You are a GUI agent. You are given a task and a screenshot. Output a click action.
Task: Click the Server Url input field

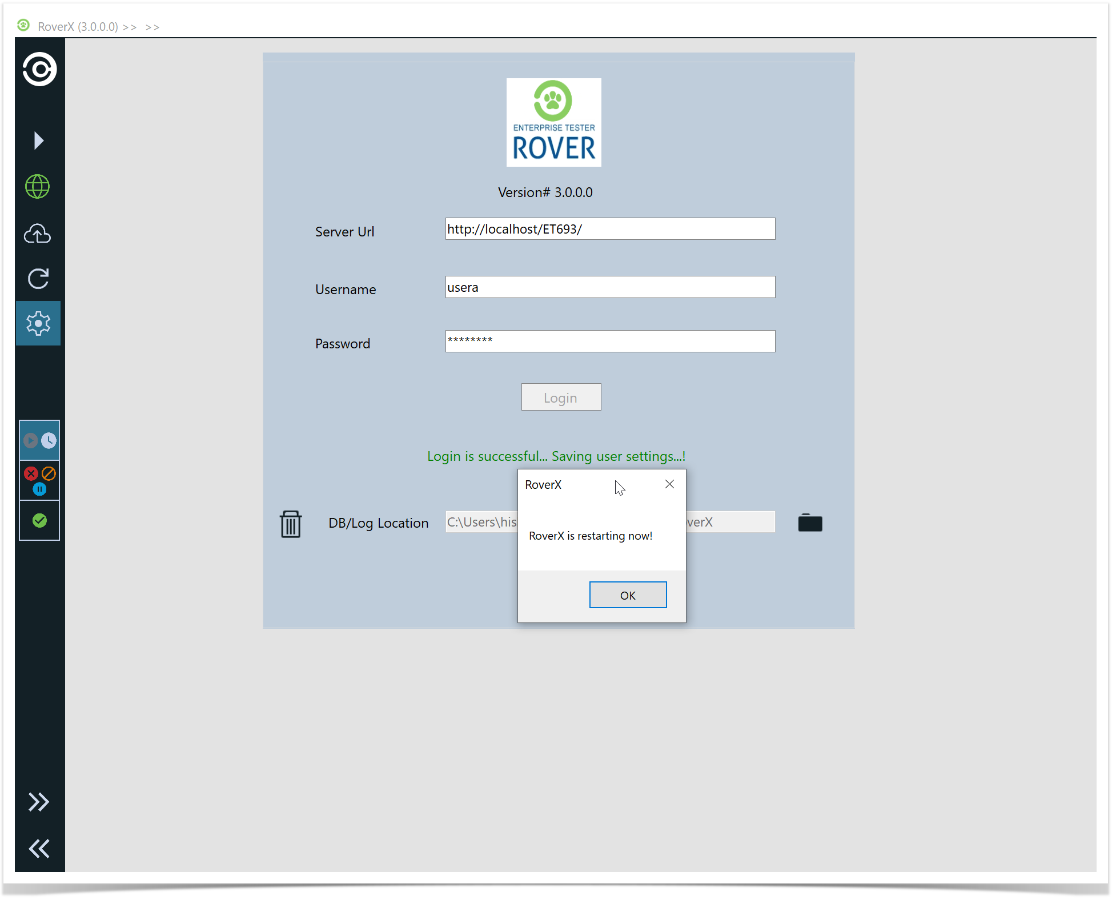pyautogui.click(x=610, y=230)
